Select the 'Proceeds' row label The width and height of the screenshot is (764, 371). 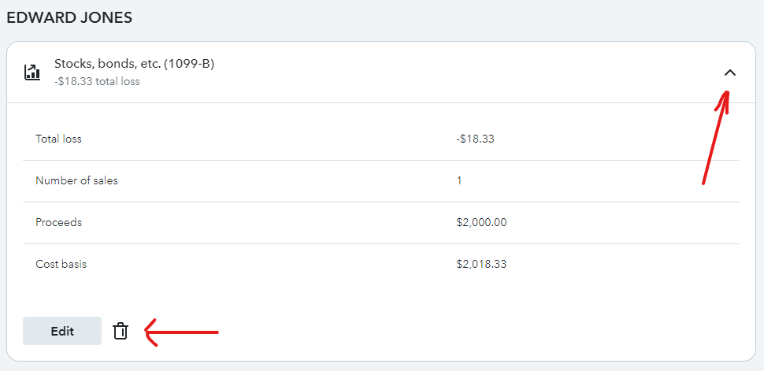tap(58, 222)
